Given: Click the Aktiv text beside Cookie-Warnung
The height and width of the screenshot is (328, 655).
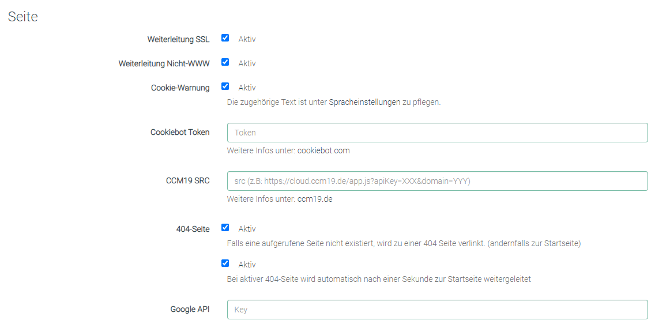Looking at the screenshot, I should (x=247, y=88).
